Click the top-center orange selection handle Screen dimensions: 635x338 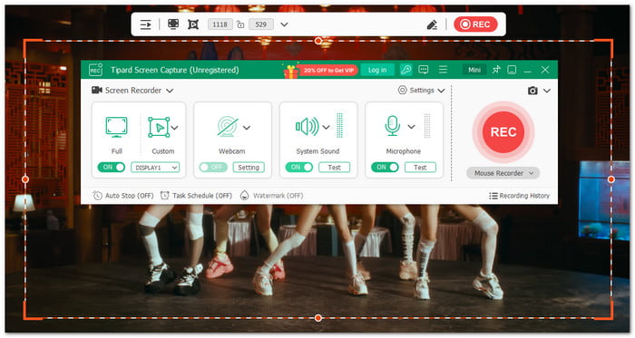pyautogui.click(x=318, y=41)
